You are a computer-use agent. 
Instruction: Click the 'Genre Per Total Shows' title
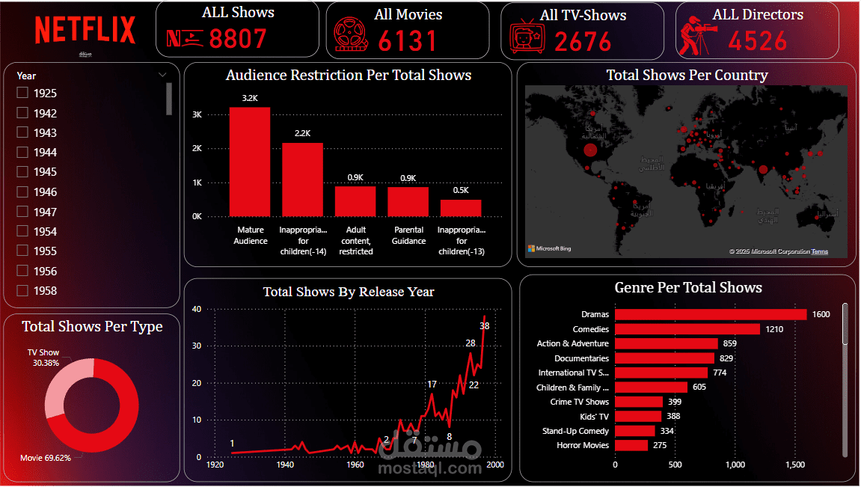[x=688, y=288]
